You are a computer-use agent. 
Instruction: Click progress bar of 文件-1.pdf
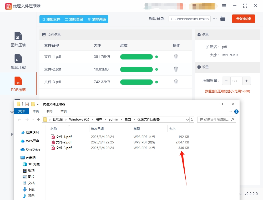[x=136, y=57]
